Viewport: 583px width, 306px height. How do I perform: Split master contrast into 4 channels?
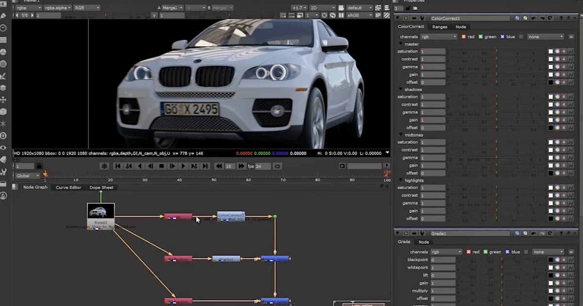coord(564,59)
